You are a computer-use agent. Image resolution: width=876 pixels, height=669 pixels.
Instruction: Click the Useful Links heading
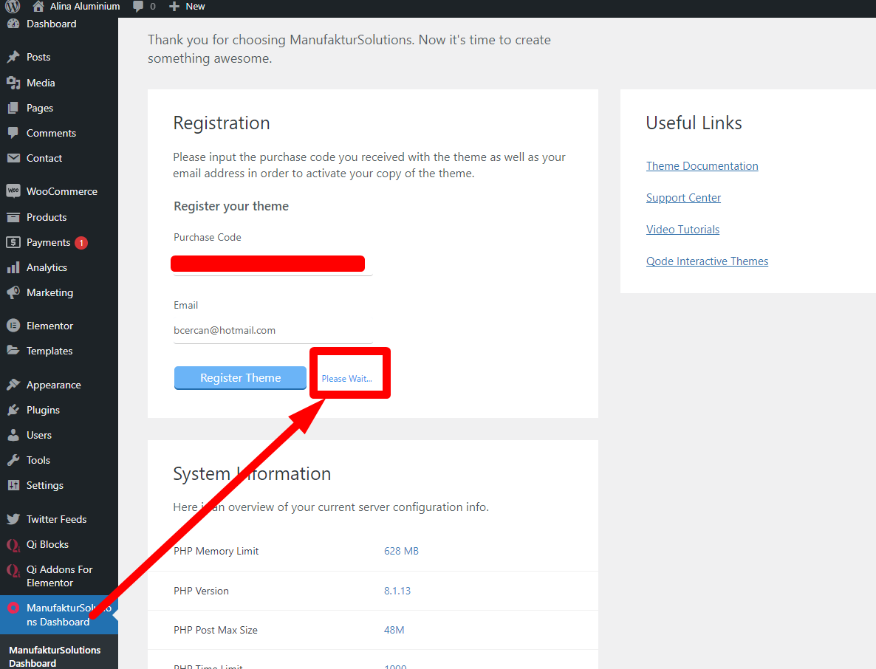pyautogui.click(x=694, y=123)
